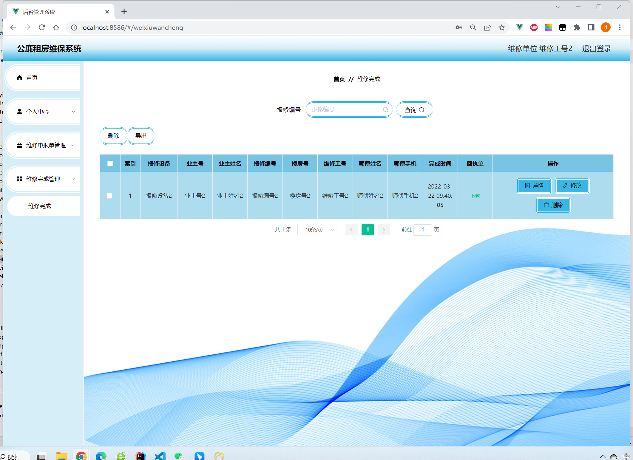633x460 pixels.
Task: Select the 维修完成 submenu item
Action: click(x=40, y=206)
